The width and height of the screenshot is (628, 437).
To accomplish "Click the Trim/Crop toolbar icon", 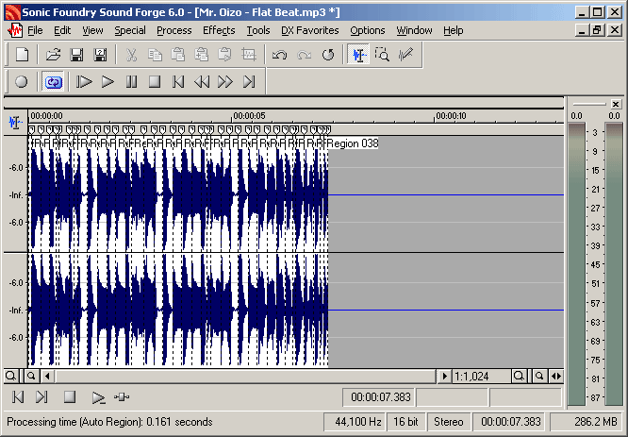I will pyautogui.click(x=249, y=55).
